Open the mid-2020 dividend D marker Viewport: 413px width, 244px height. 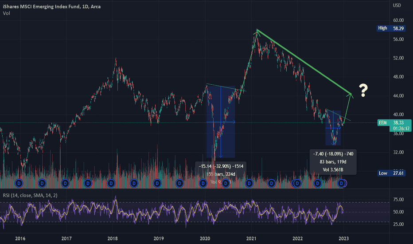[x=226, y=183]
